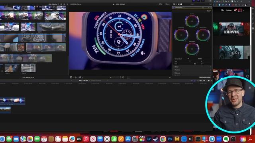
Task: Open Final Cut Pro from the Dock
Action: 142,139
